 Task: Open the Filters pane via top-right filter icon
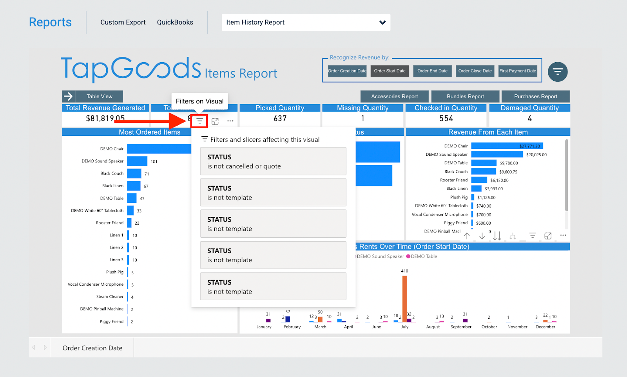click(557, 72)
